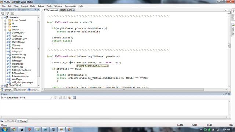Toggle word wrap icon in Output toolbar
235x132 pixels.
click(x=74, y=98)
